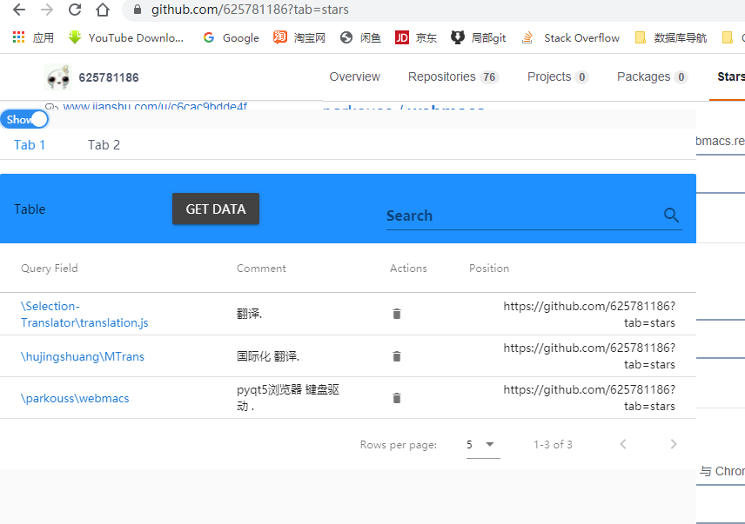Click the Position URL in the MTrans row
The width and height of the screenshot is (745, 524).
click(x=589, y=356)
